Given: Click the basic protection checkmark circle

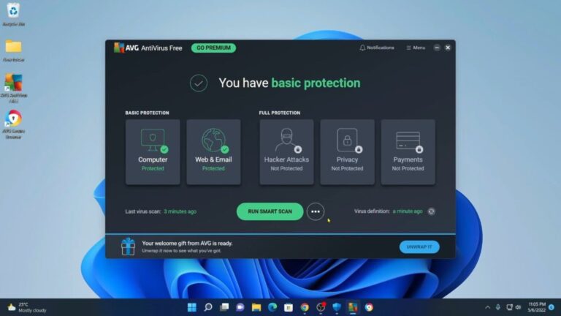Looking at the screenshot, I should (x=199, y=83).
